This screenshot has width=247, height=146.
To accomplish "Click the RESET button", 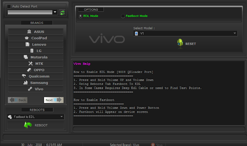I will 186,44.
